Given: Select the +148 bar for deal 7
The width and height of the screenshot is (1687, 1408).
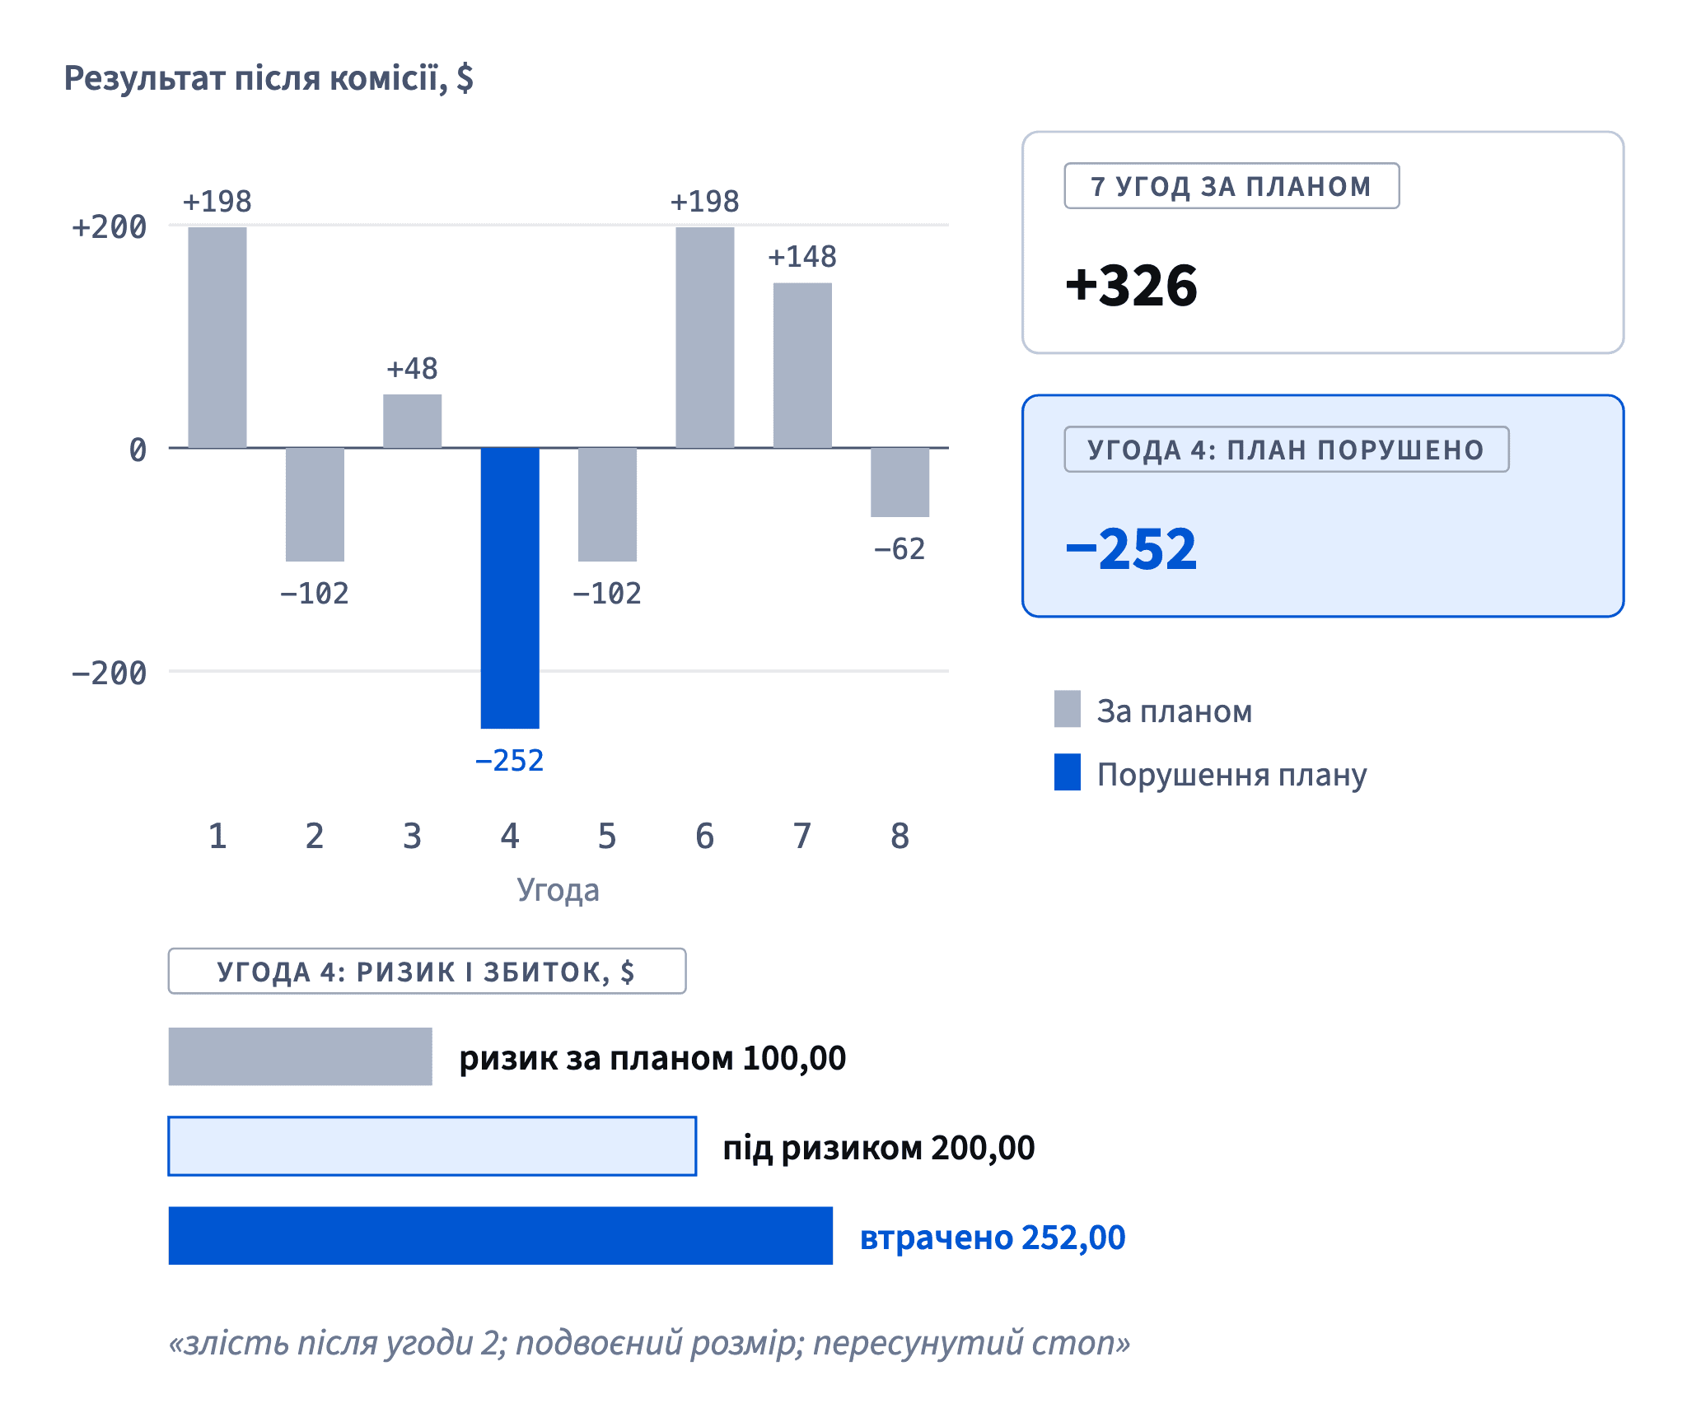Looking at the screenshot, I should click(x=802, y=366).
